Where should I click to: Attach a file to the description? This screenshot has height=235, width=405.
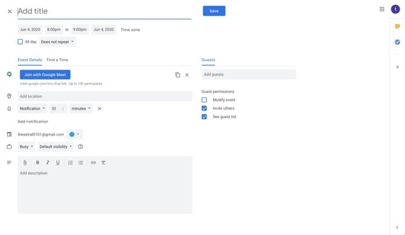25,163
